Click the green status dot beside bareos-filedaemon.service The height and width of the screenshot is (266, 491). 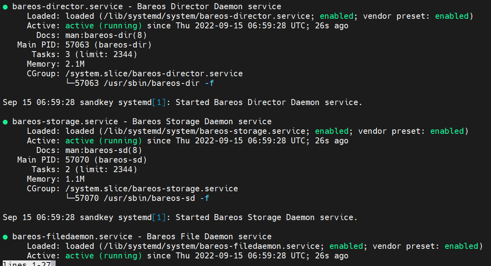coord(5,237)
